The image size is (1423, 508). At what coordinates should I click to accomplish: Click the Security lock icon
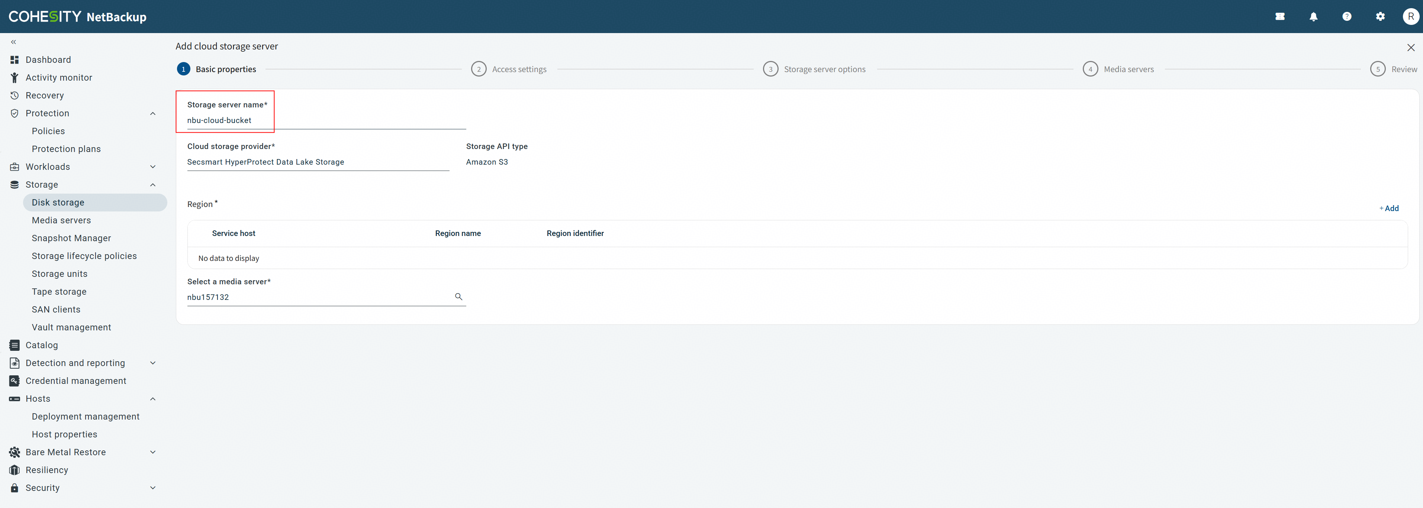click(15, 488)
